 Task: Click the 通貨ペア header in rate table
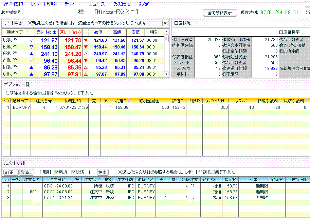[15, 32]
